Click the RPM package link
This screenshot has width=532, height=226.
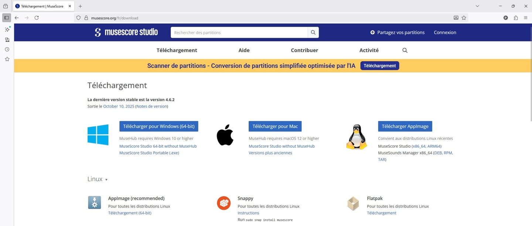[448, 153]
